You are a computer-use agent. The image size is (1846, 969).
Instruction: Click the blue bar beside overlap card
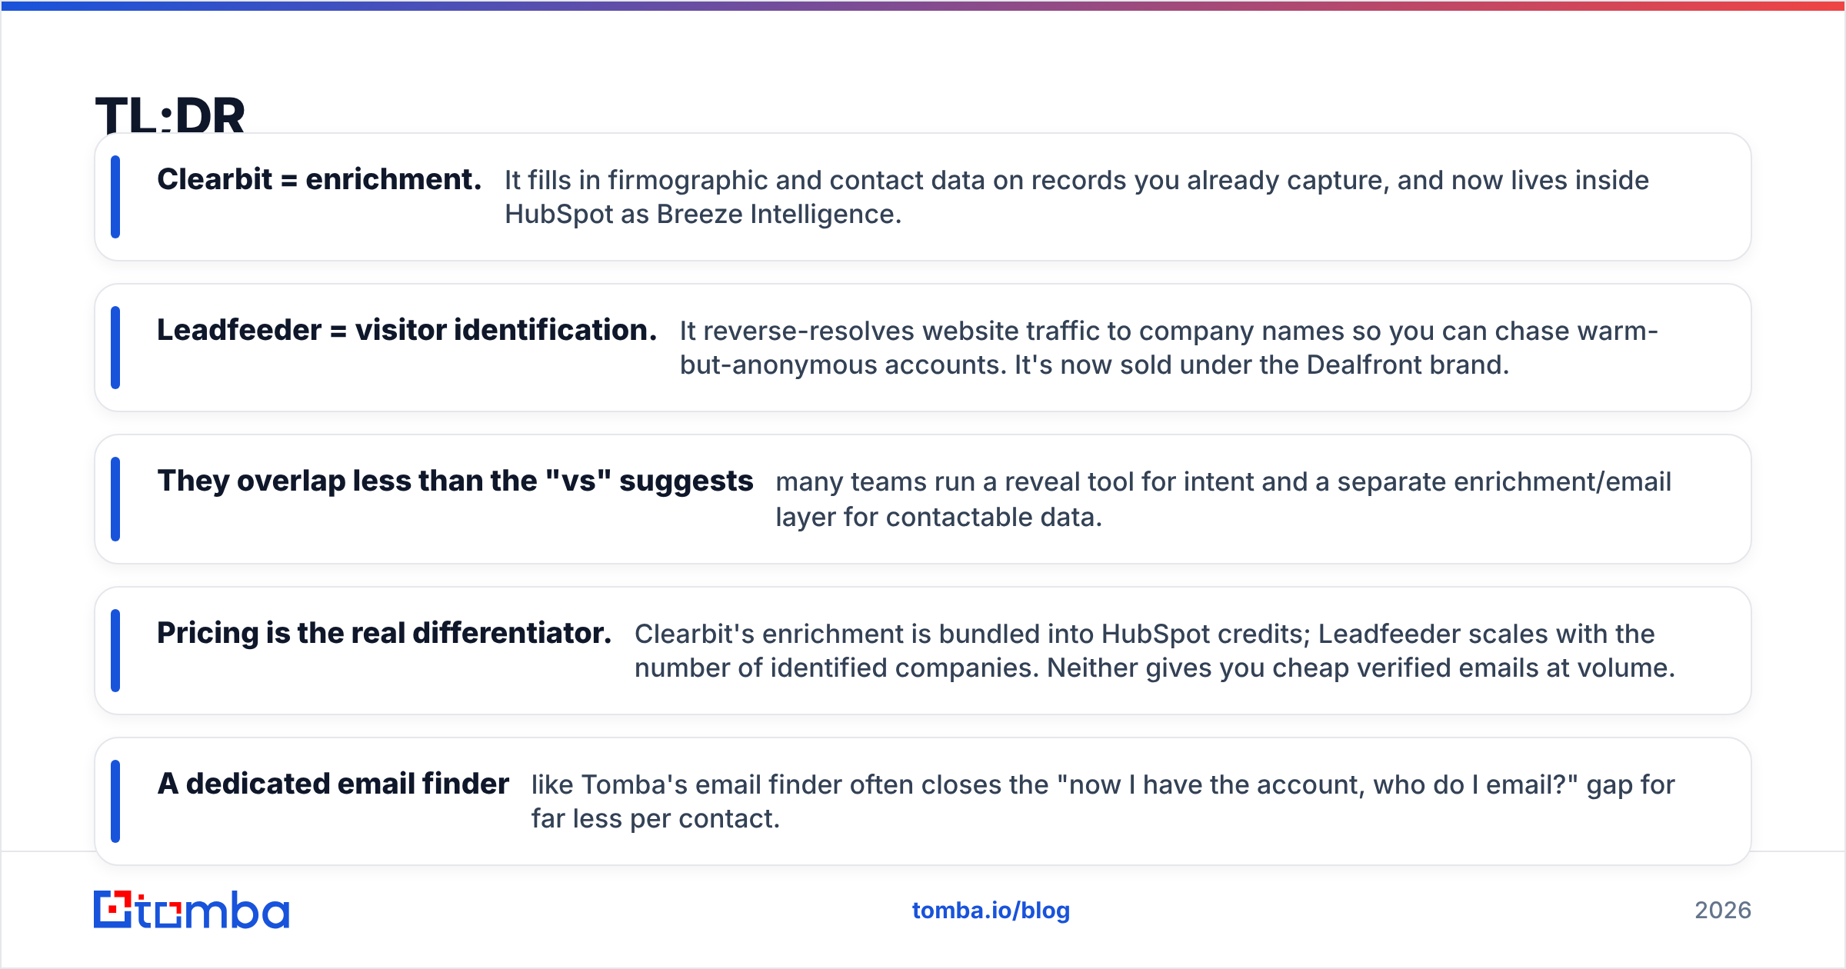[115, 499]
